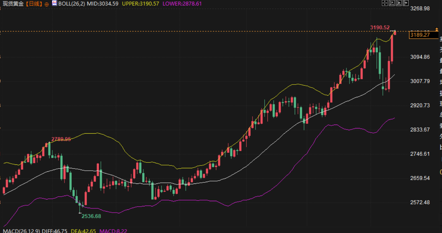Open MACD(26,12,9) indicator settings
Image resolution: width=442 pixels, height=233 pixels.
click(21, 230)
